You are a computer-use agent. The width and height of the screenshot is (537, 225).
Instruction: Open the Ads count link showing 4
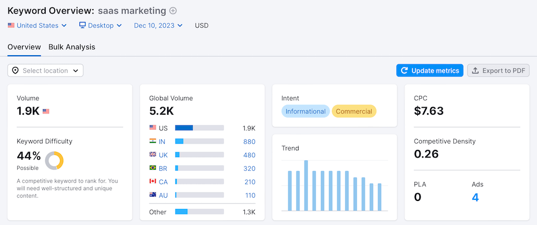point(475,197)
